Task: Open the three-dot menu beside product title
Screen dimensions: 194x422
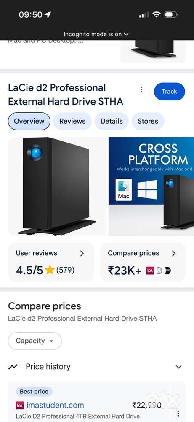Action: [x=141, y=89]
